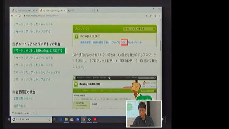Screen dimensions: 229x129
Task: Open リモートリポジトリをBacklog上に作成する highlighted link
Action: 39,51
